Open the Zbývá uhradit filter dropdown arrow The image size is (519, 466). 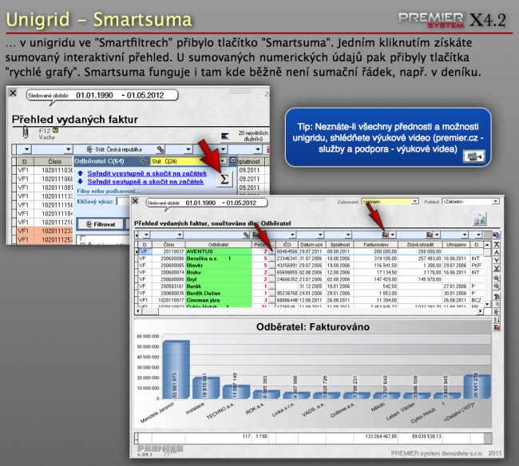(x=437, y=235)
